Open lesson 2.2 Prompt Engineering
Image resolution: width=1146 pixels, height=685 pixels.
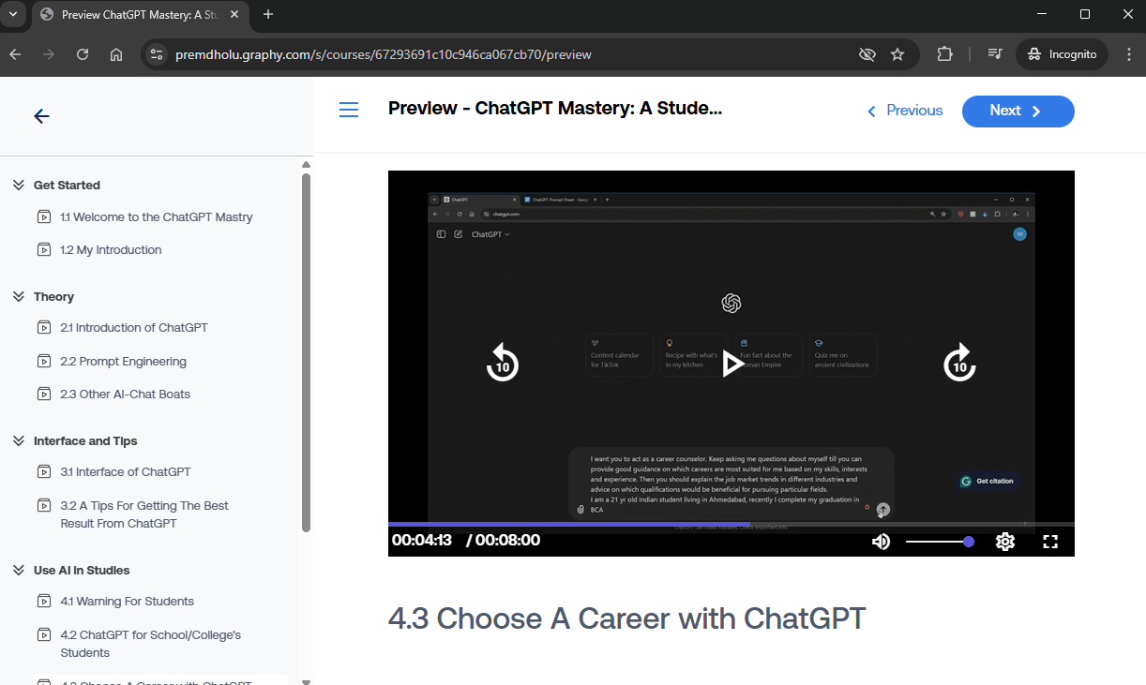click(x=123, y=362)
